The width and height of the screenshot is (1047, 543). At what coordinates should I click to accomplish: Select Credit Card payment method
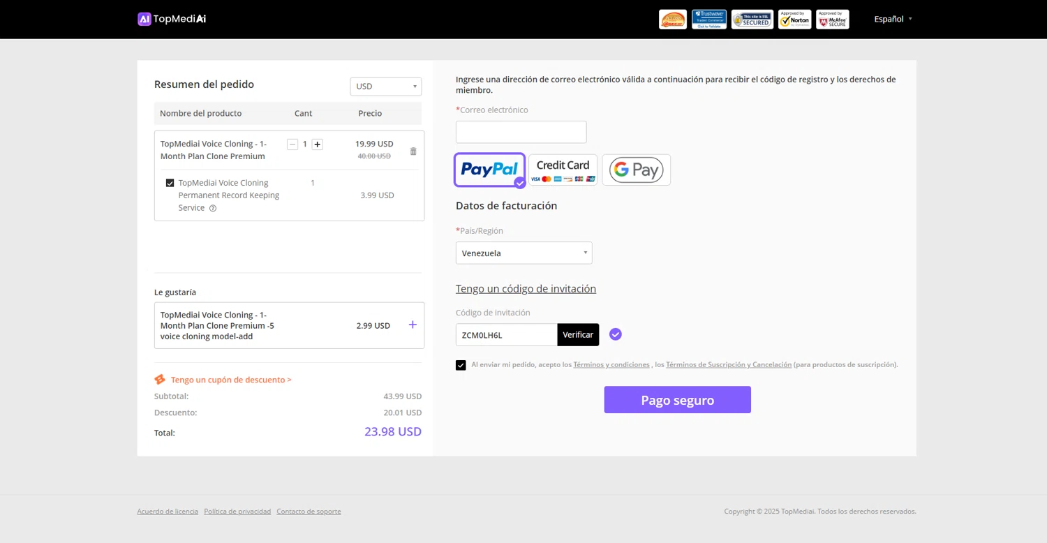(563, 170)
